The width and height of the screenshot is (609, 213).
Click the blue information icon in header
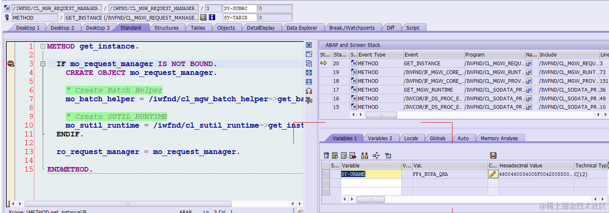coord(212,18)
